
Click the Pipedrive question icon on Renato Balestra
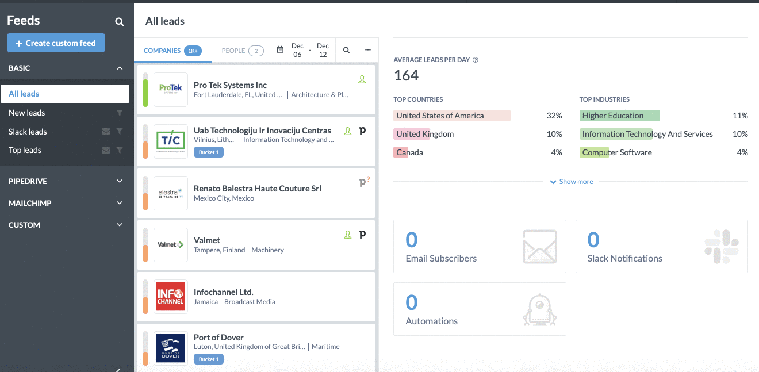pyautogui.click(x=363, y=182)
